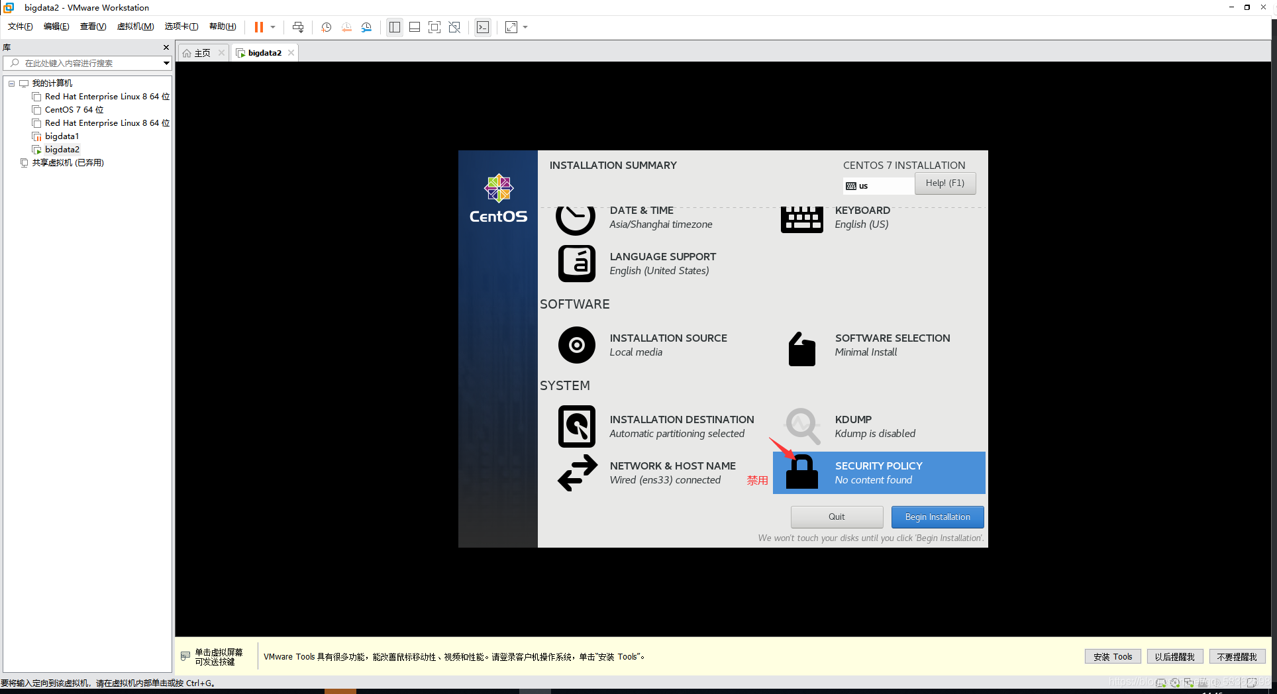The width and height of the screenshot is (1277, 694).
Task: Open the power options dropdown next to pause
Action: [x=273, y=27]
